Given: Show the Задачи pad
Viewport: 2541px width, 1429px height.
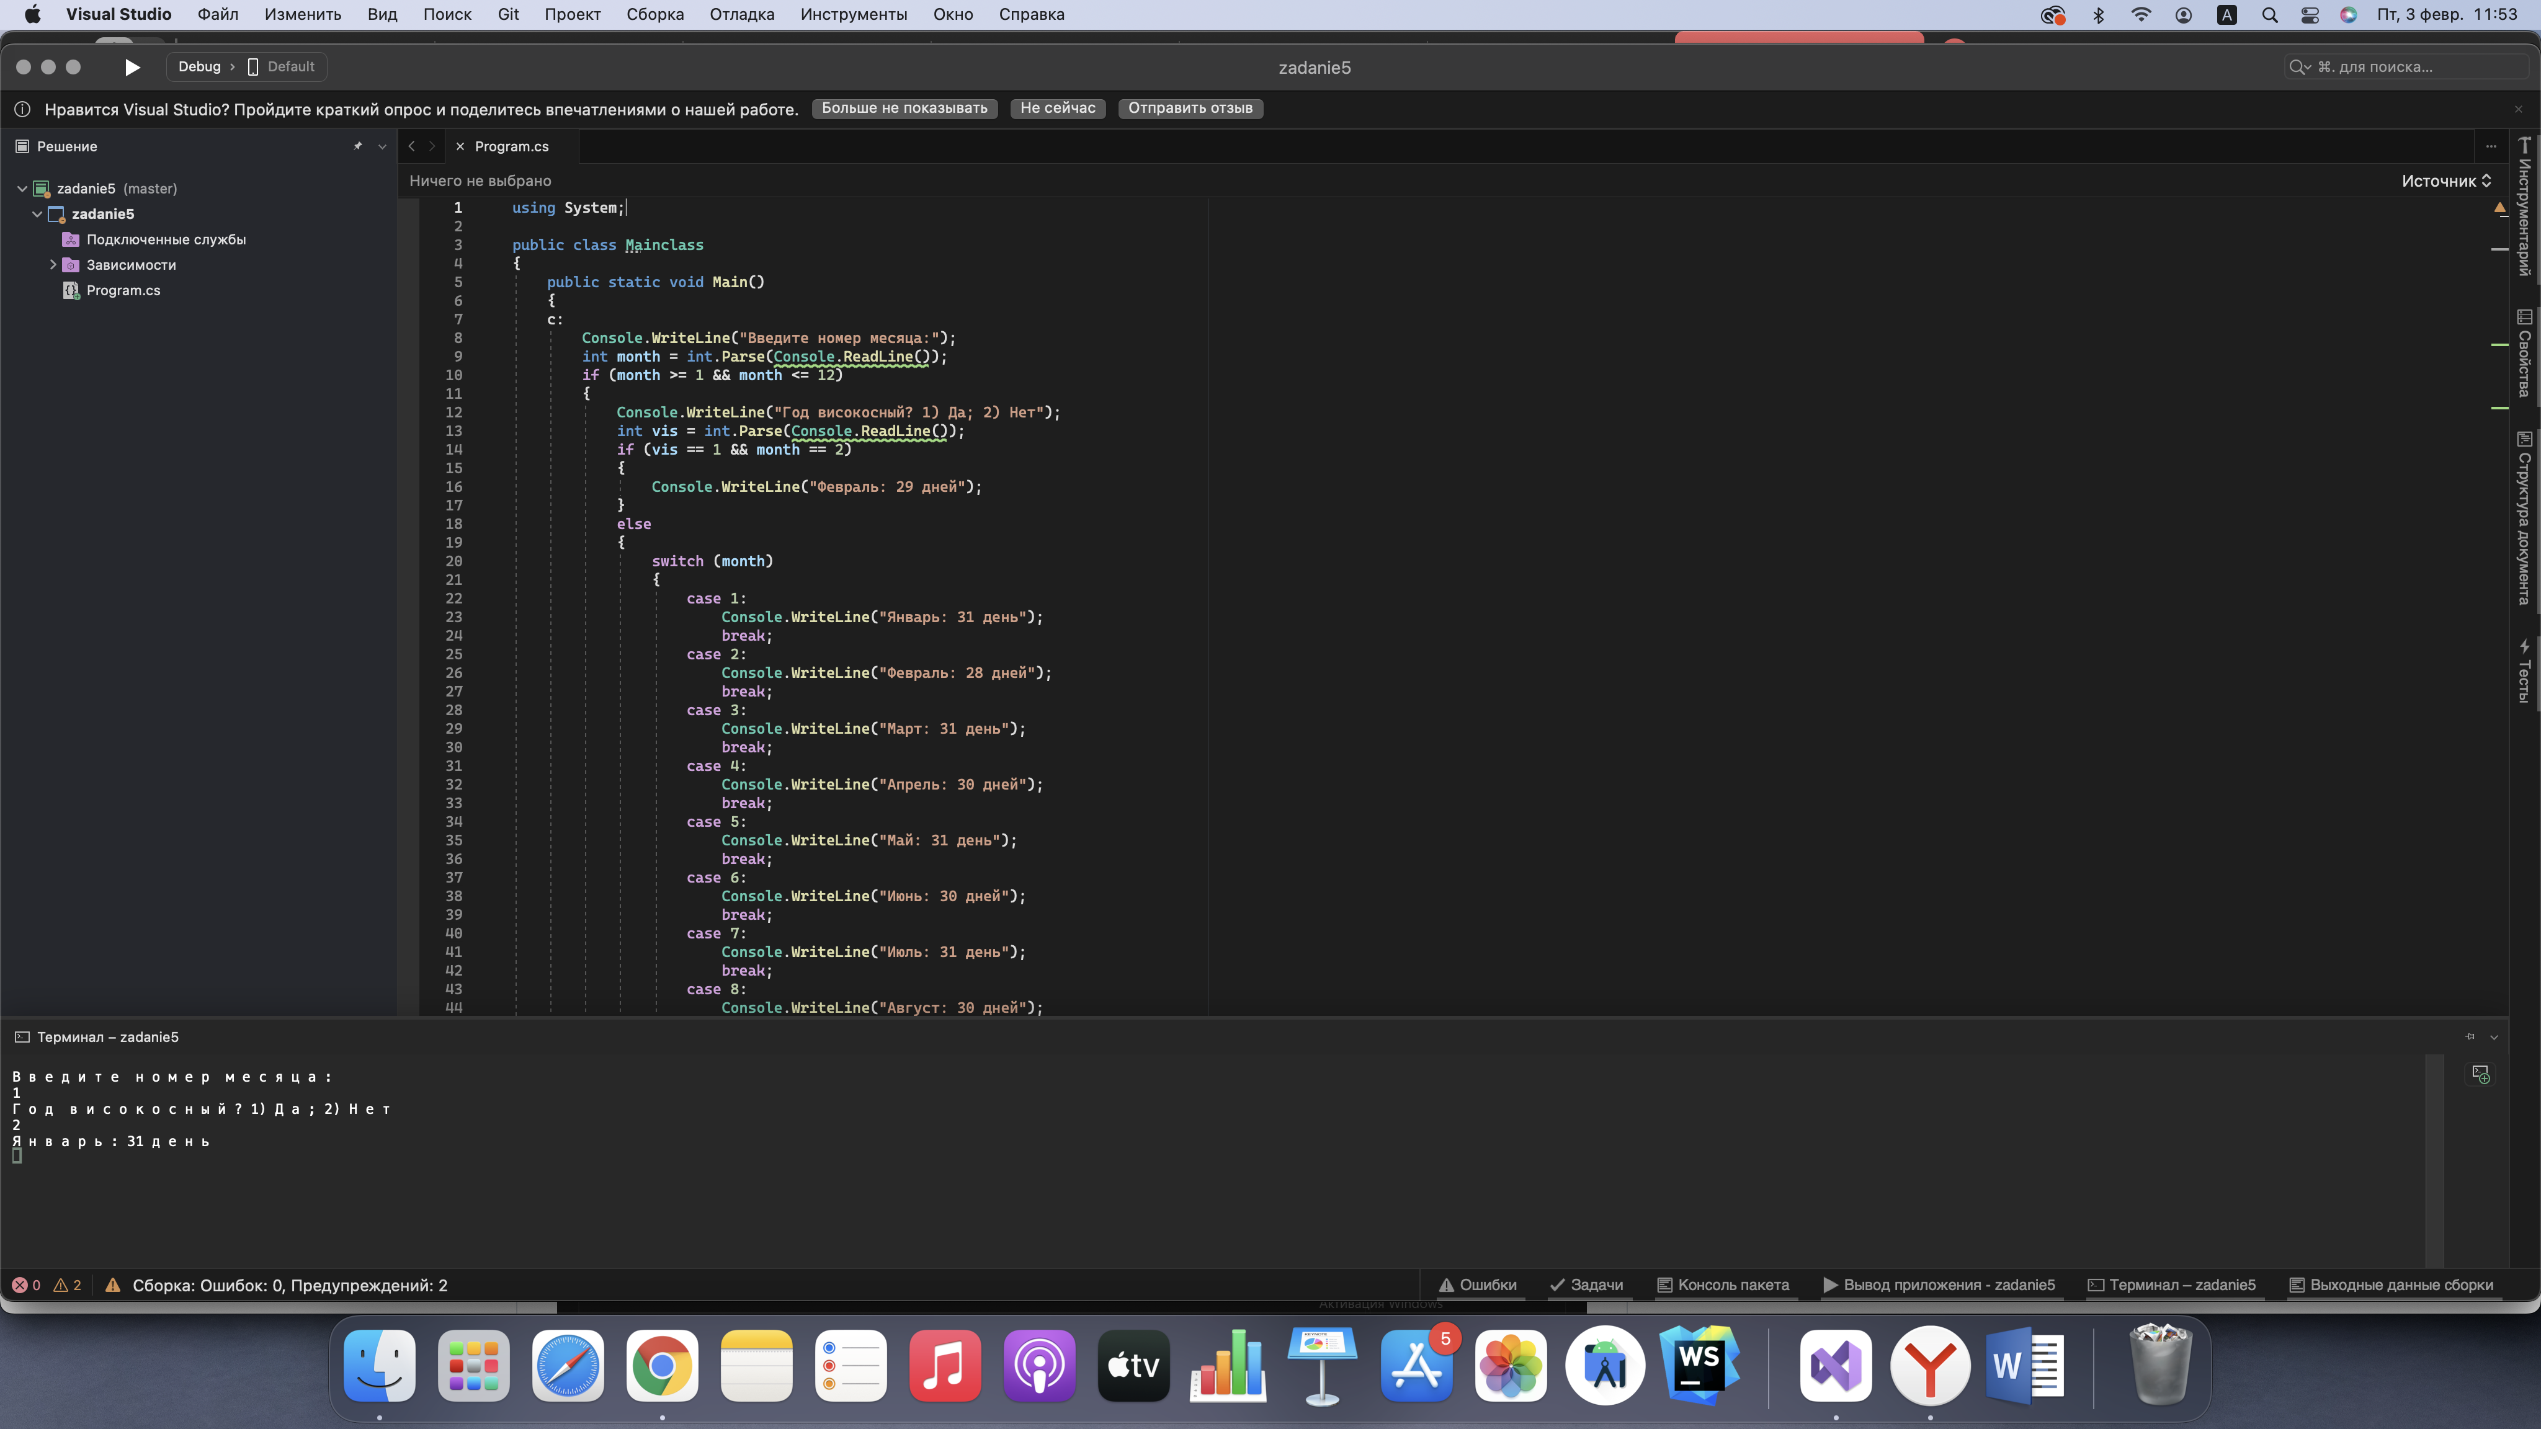Looking at the screenshot, I should (x=1586, y=1285).
